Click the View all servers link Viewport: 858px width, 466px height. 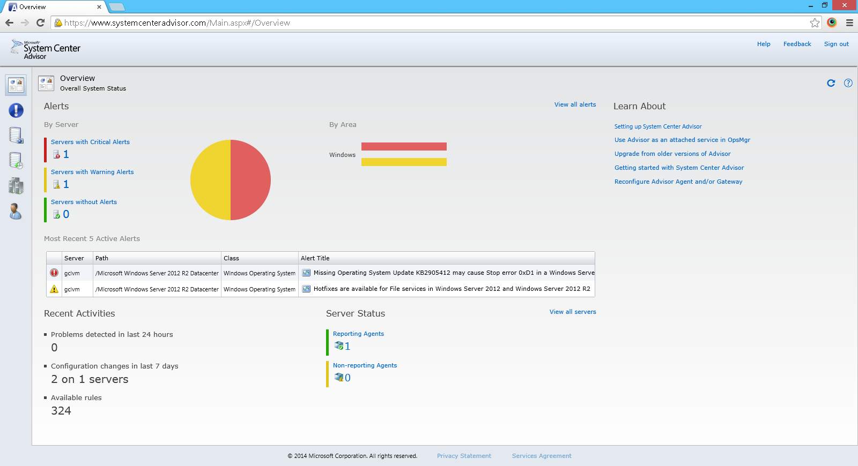[x=572, y=312]
